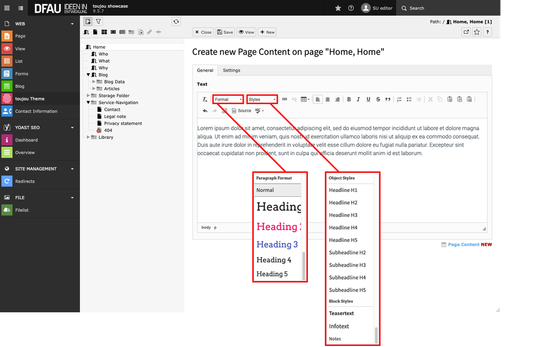Click the Italic formatting icon
Image resolution: width=556 pixels, height=347 pixels.
tap(359, 99)
